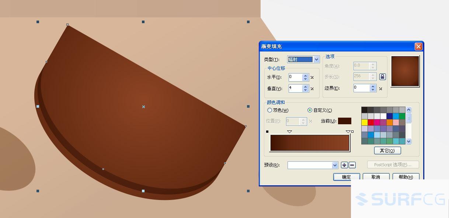Click the up stepper on 垂直 vertical offset

[305, 86]
